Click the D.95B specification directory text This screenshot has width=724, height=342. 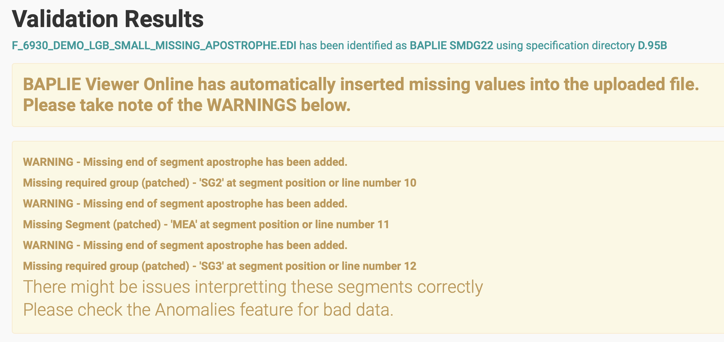coord(652,46)
